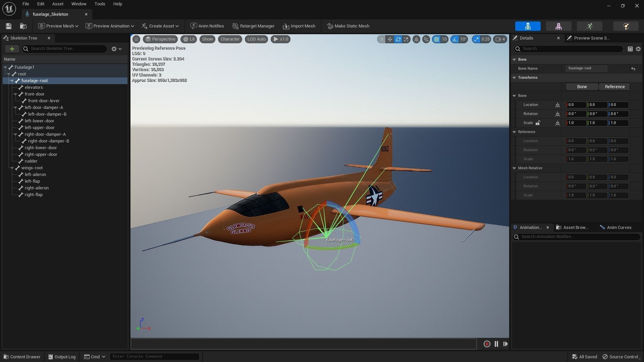The height and width of the screenshot is (362, 644).
Task: Step forward in preview playback
Action: (x=505, y=344)
